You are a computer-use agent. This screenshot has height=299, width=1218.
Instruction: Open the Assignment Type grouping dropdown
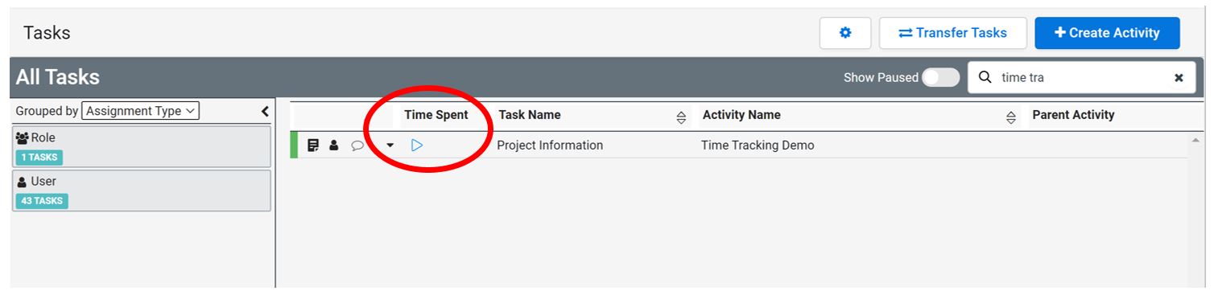click(140, 111)
